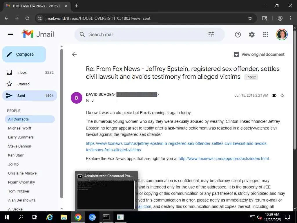The image size is (297, 223).
Task: Open contact Noam Chomsky
Action: 21,182
